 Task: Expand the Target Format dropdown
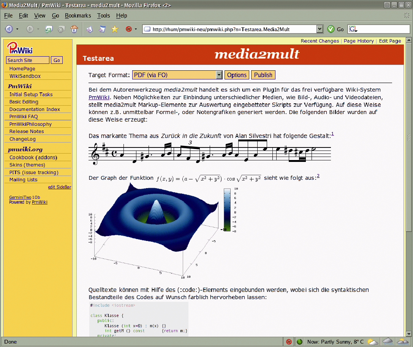point(177,75)
